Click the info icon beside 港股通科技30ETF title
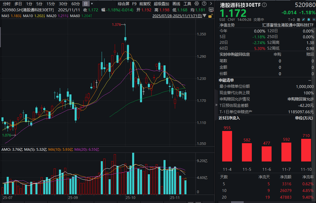 pos(264,5)
